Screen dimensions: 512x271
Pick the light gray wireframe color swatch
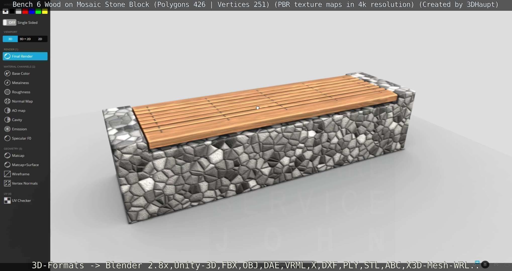[x=18, y=12]
